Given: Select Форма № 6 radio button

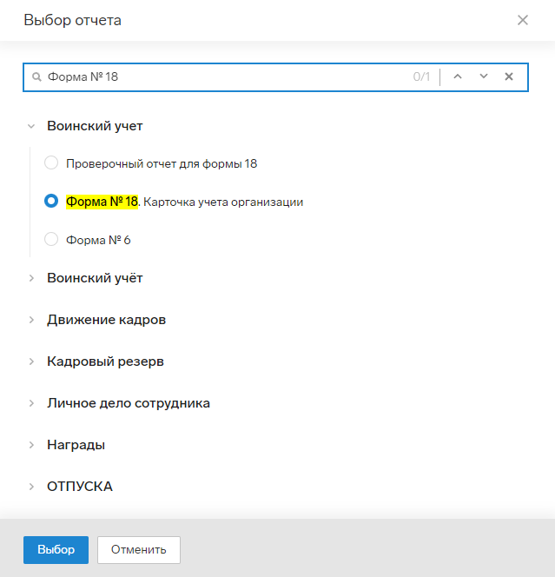Looking at the screenshot, I should click(x=51, y=239).
